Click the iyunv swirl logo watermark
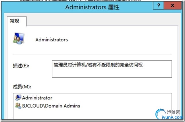Viewport: 185px width, 122px height. click(161, 114)
